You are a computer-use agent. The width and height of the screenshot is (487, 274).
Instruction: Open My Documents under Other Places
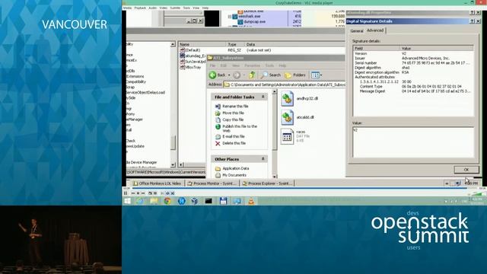tap(234, 175)
